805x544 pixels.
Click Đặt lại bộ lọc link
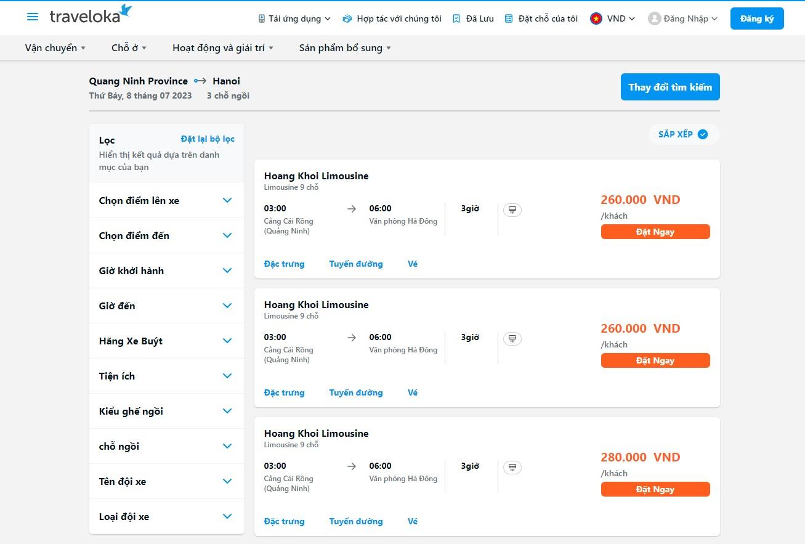pyautogui.click(x=208, y=139)
